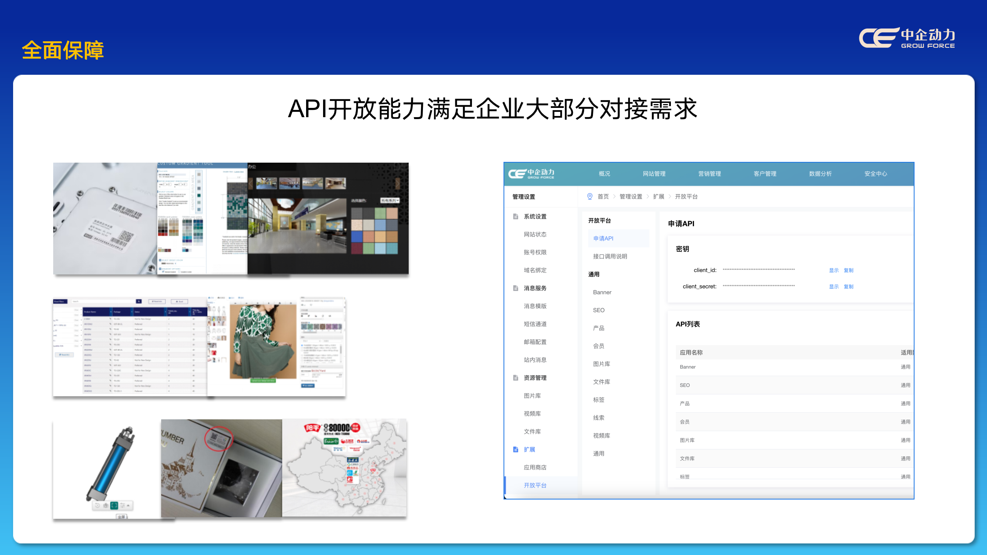Click the 资源管理 document icon
The height and width of the screenshot is (555, 987).
tap(515, 378)
